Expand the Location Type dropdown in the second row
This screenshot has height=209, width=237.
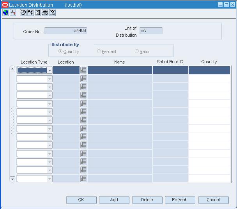(50, 79)
